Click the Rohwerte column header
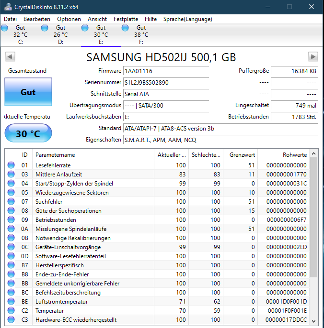Viewport: 324px width, 328px height. (x=284, y=155)
